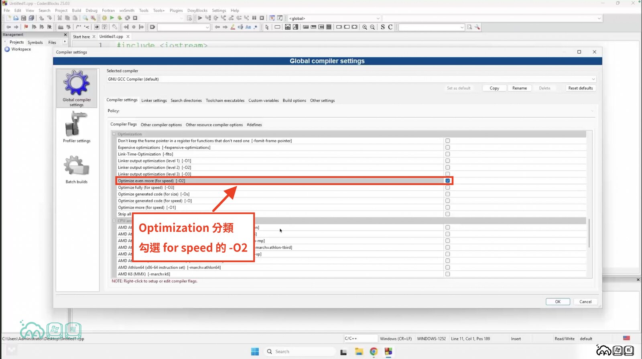This screenshot has height=359, width=642.
Task: Open the Settings menu
Action: pyautogui.click(x=219, y=10)
